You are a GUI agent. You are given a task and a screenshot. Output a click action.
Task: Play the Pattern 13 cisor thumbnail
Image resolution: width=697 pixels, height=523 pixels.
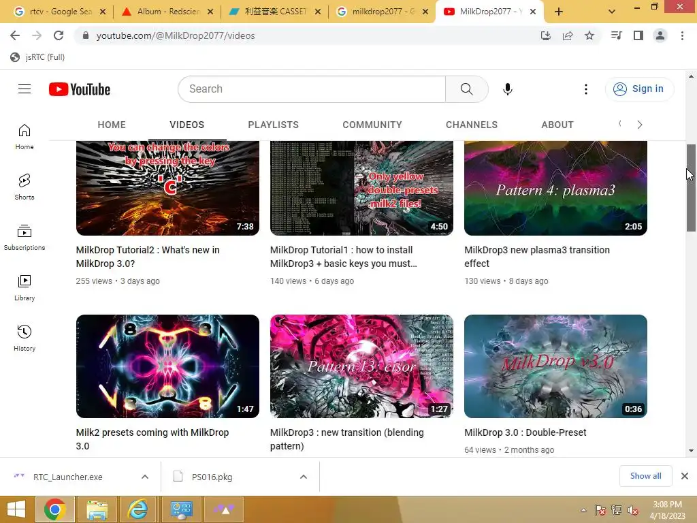[x=361, y=366]
